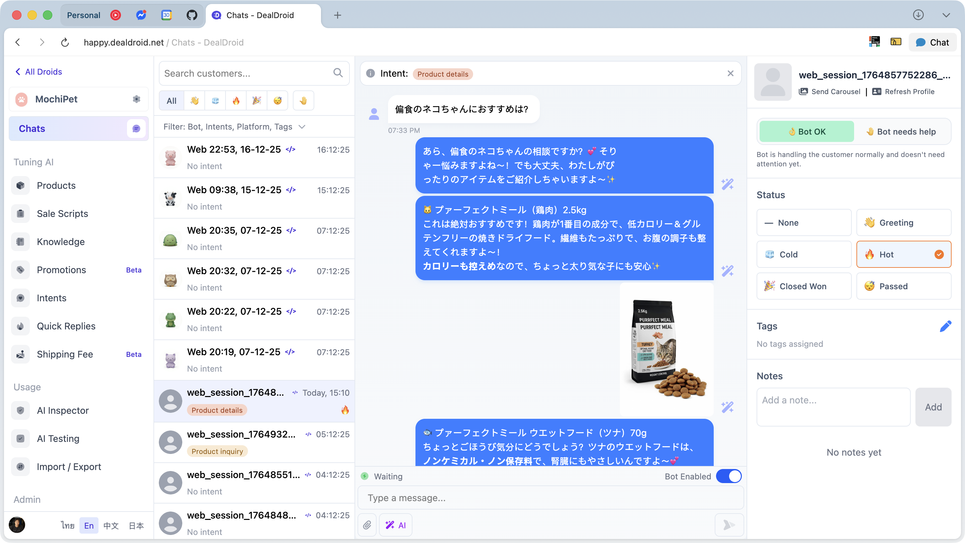Set customer status to Passed
Viewport: 965px width, 543px height.
point(904,286)
